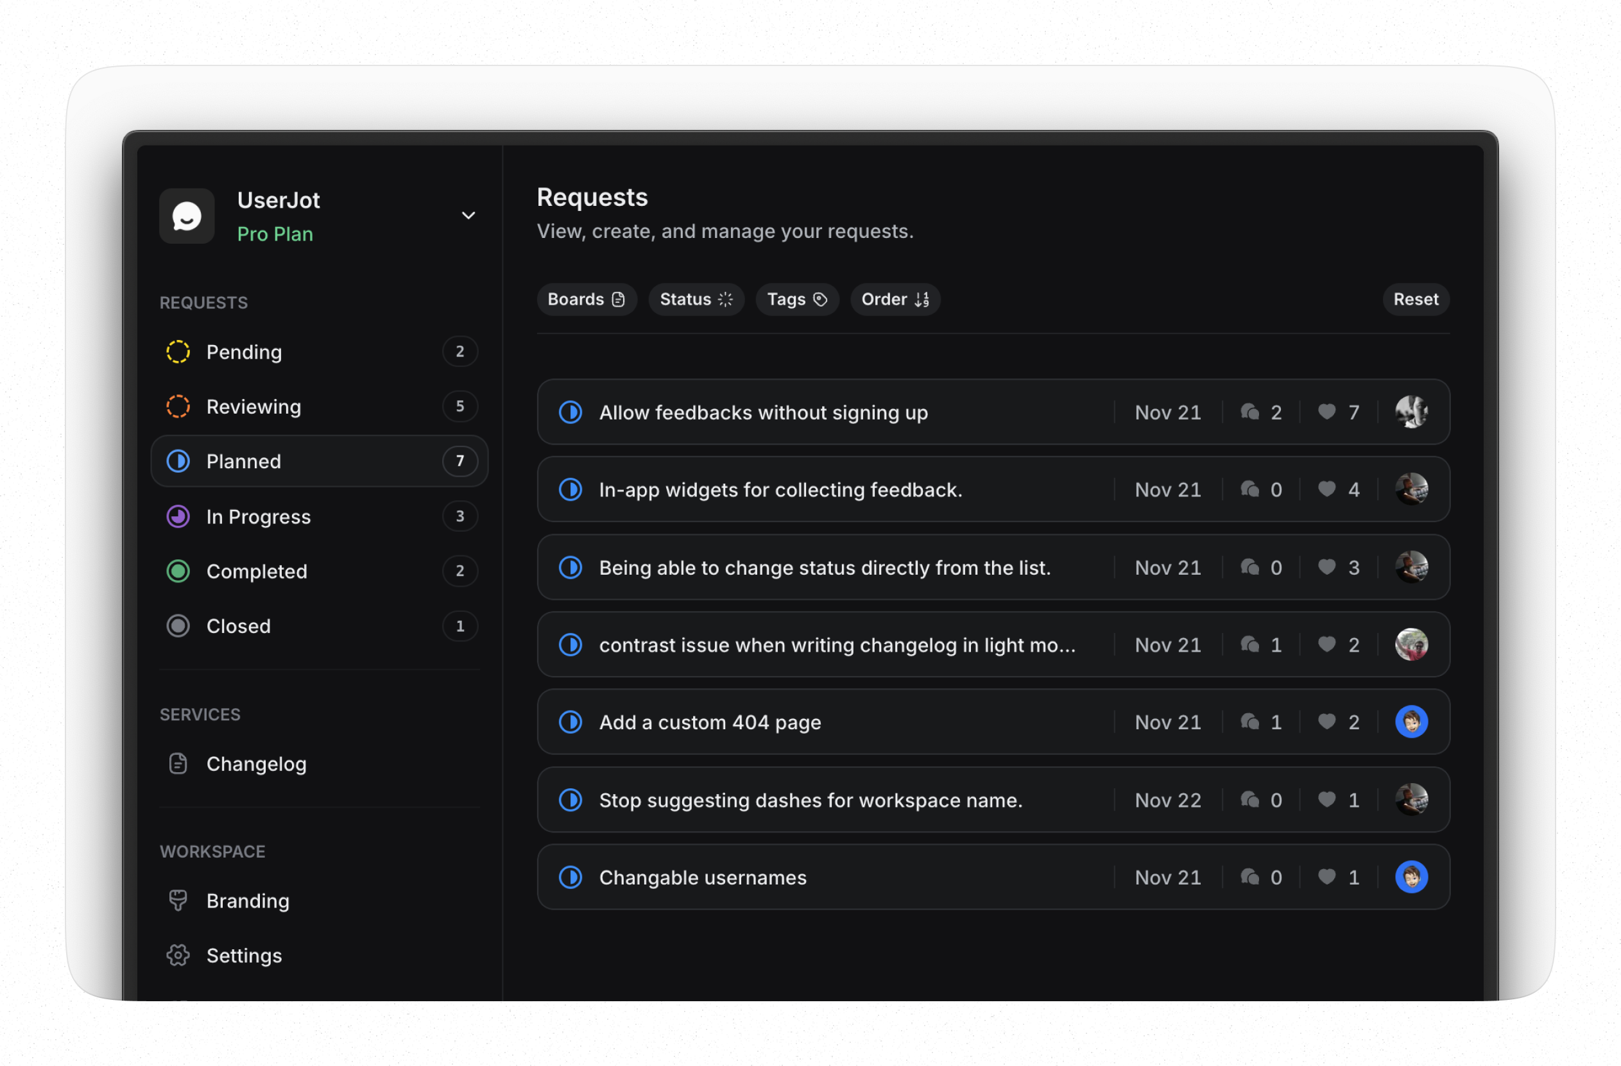Click the avatar on the Add a custom 404 page row
The height and width of the screenshot is (1066, 1621).
1412,722
